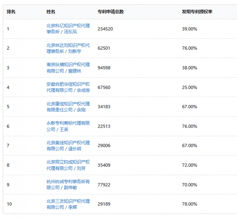
Task: Open 北京康信知识产权代理有限责任公司 / 余刚 link
Action: 68,107
